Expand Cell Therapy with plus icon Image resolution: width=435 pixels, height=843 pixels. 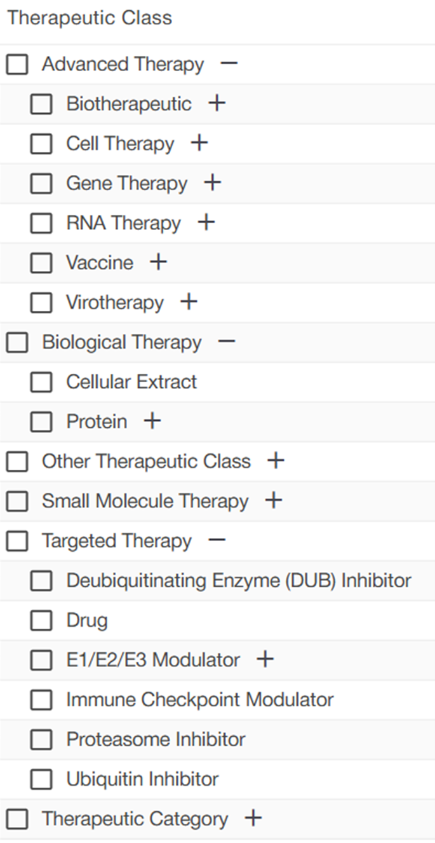click(x=199, y=143)
